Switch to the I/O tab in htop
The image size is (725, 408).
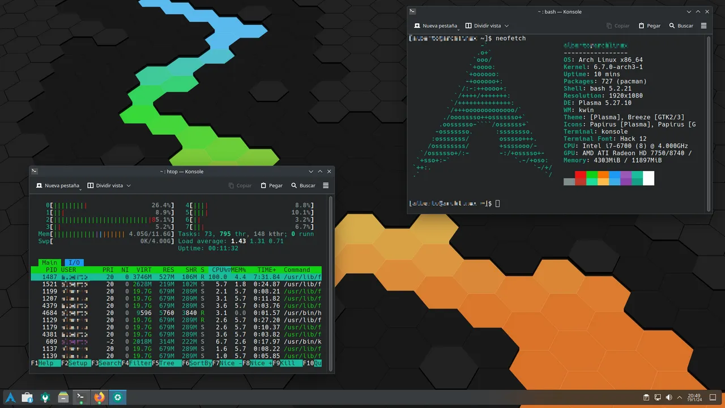tap(74, 262)
